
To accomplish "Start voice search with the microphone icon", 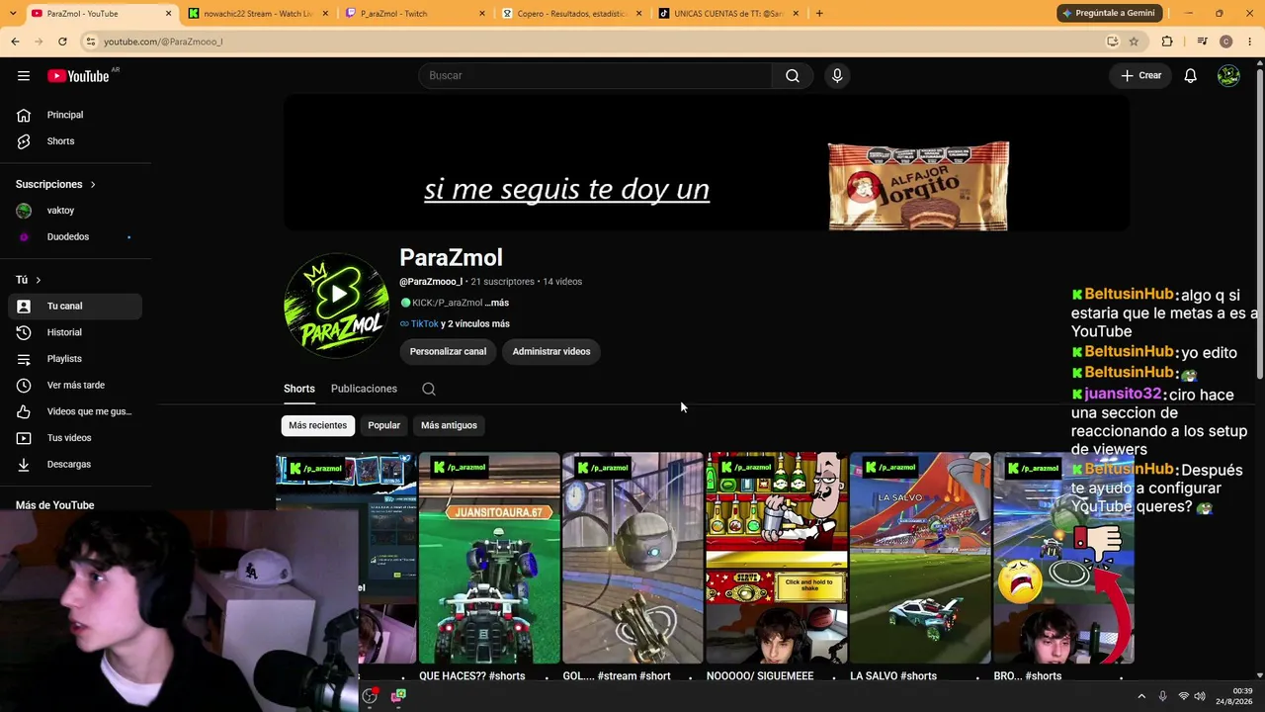I will pyautogui.click(x=837, y=76).
